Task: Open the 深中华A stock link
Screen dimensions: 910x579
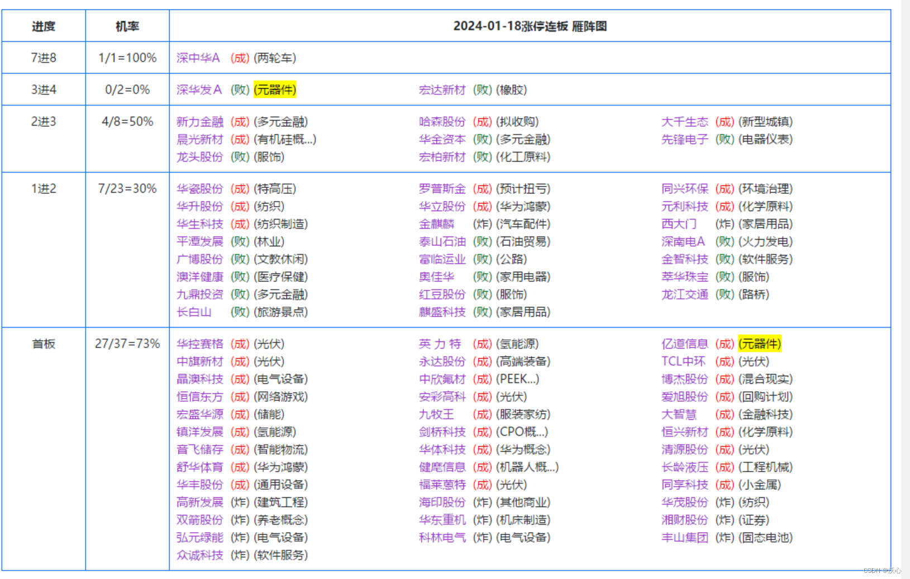Action: click(x=198, y=58)
